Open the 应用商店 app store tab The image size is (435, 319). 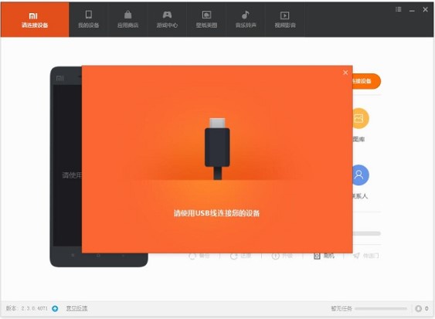coord(128,19)
